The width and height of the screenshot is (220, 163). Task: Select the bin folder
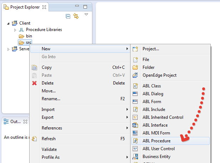click(25, 36)
